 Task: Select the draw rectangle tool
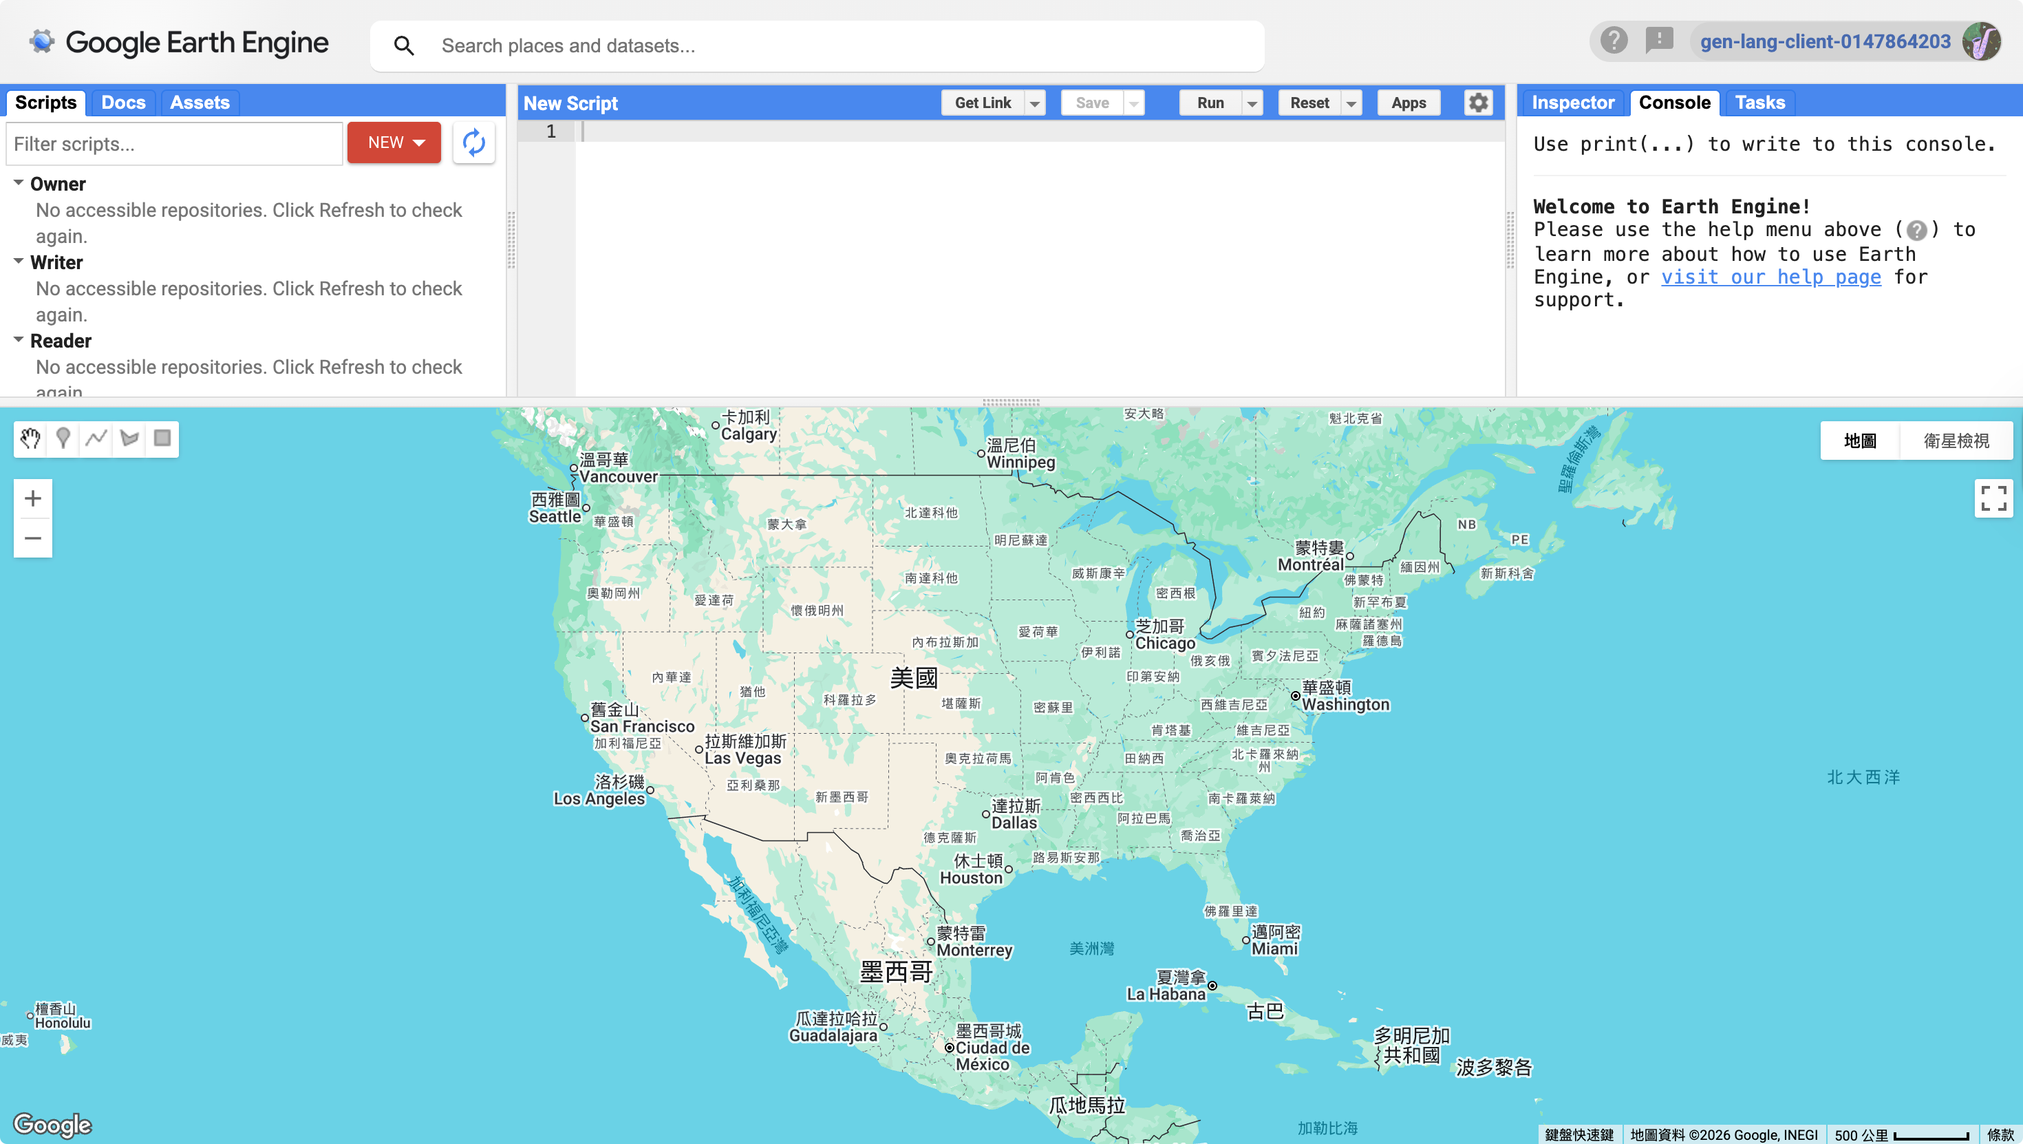coord(162,438)
